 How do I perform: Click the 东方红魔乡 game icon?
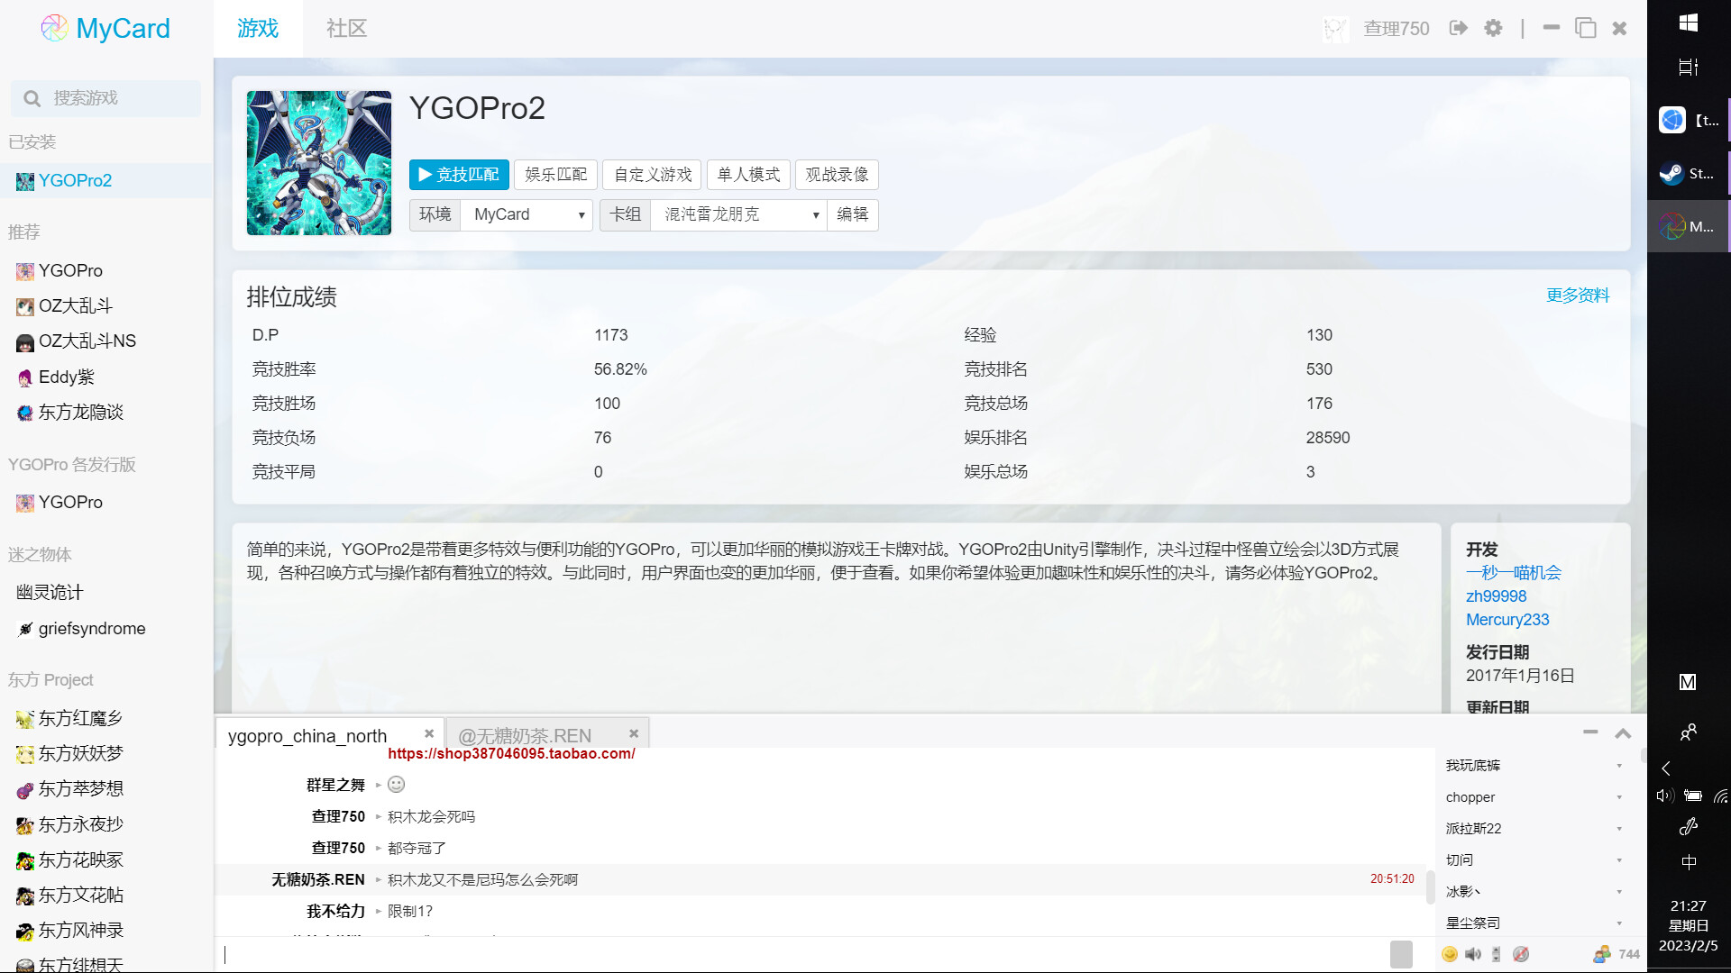point(25,719)
